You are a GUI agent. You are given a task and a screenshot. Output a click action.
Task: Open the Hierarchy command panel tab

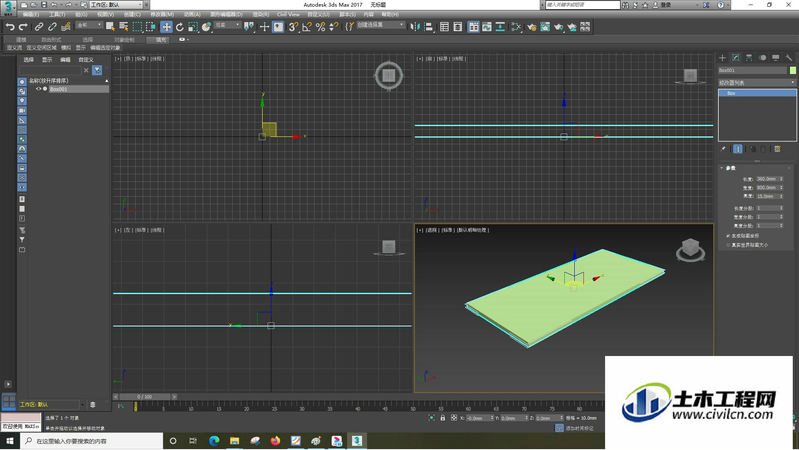[x=749, y=58]
